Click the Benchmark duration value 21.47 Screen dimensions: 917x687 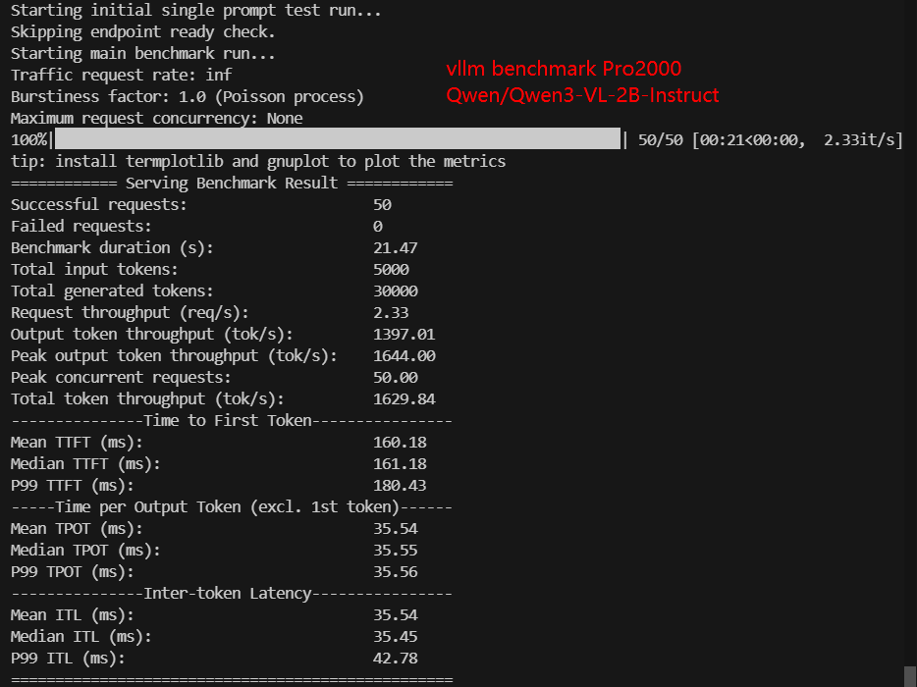pyautogui.click(x=396, y=248)
